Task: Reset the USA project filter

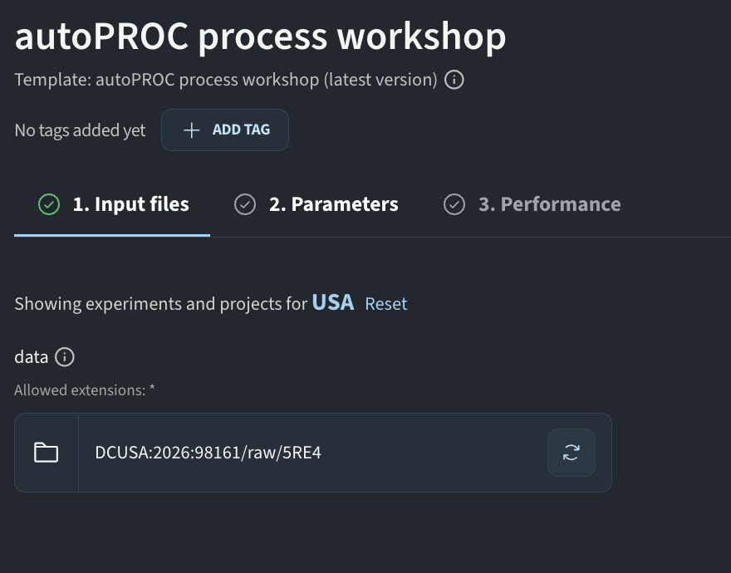Action: [x=386, y=304]
